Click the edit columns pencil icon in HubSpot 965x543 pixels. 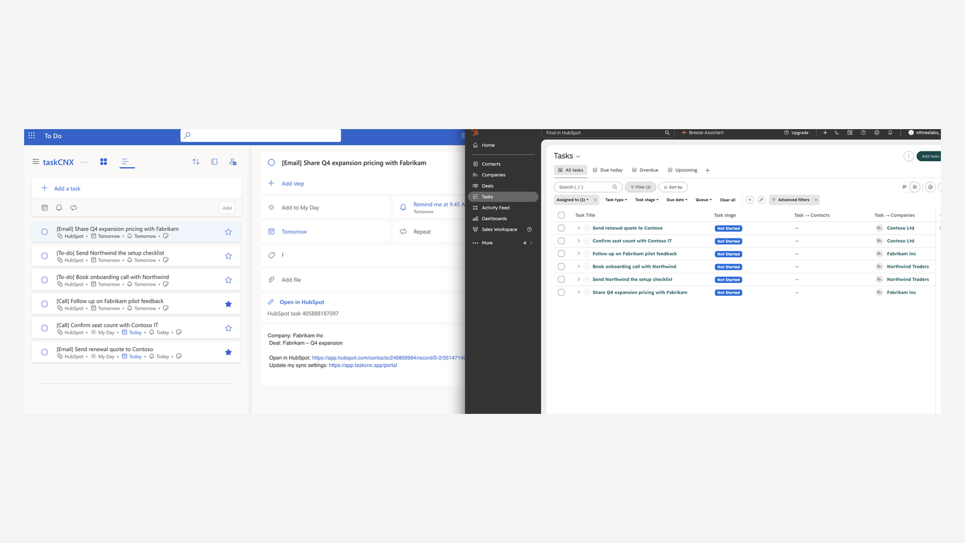pos(761,200)
